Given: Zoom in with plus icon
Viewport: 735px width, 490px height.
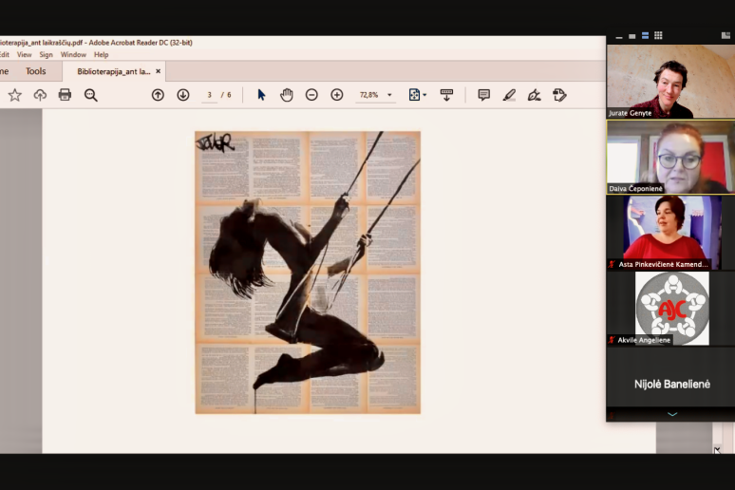Looking at the screenshot, I should click(337, 95).
